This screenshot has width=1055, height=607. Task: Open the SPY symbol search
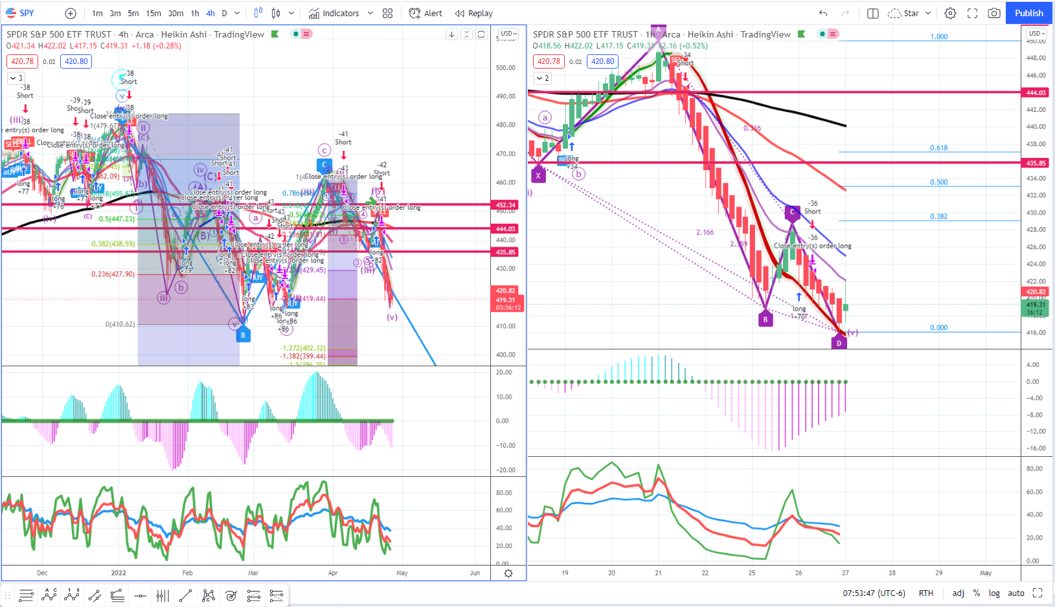click(20, 13)
